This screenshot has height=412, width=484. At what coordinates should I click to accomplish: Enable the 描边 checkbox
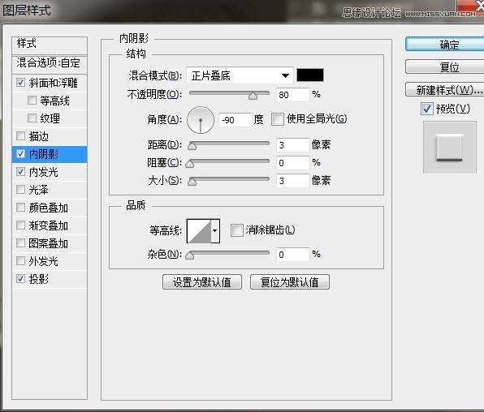[x=20, y=135]
